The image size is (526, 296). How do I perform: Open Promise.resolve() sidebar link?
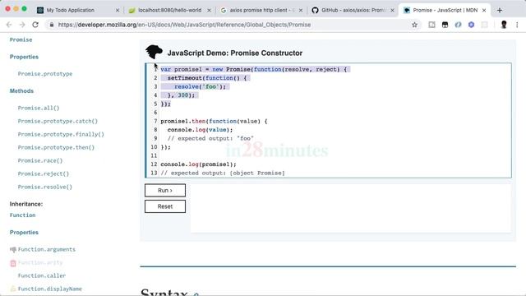coord(45,187)
